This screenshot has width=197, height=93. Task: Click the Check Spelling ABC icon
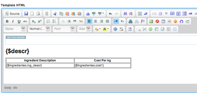coord(94,14)
